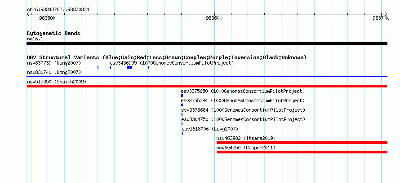Open the esv3376684 variant label
400x183 pixels.
coord(243,110)
